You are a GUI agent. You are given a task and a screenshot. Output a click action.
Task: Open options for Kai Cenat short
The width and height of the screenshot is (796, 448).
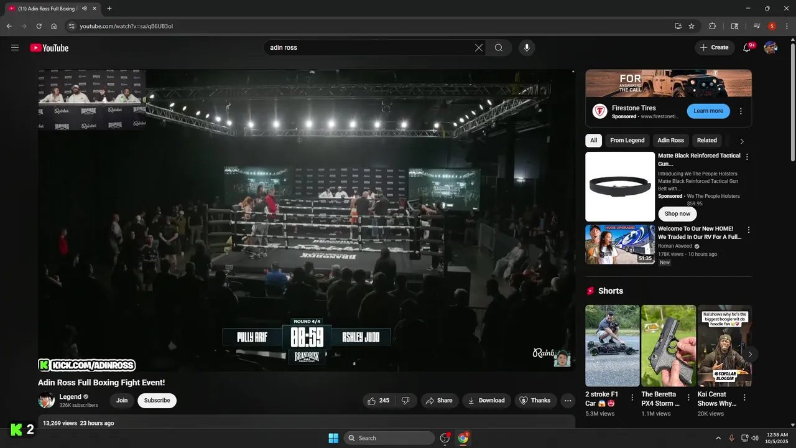pyautogui.click(x=744, y=398)
